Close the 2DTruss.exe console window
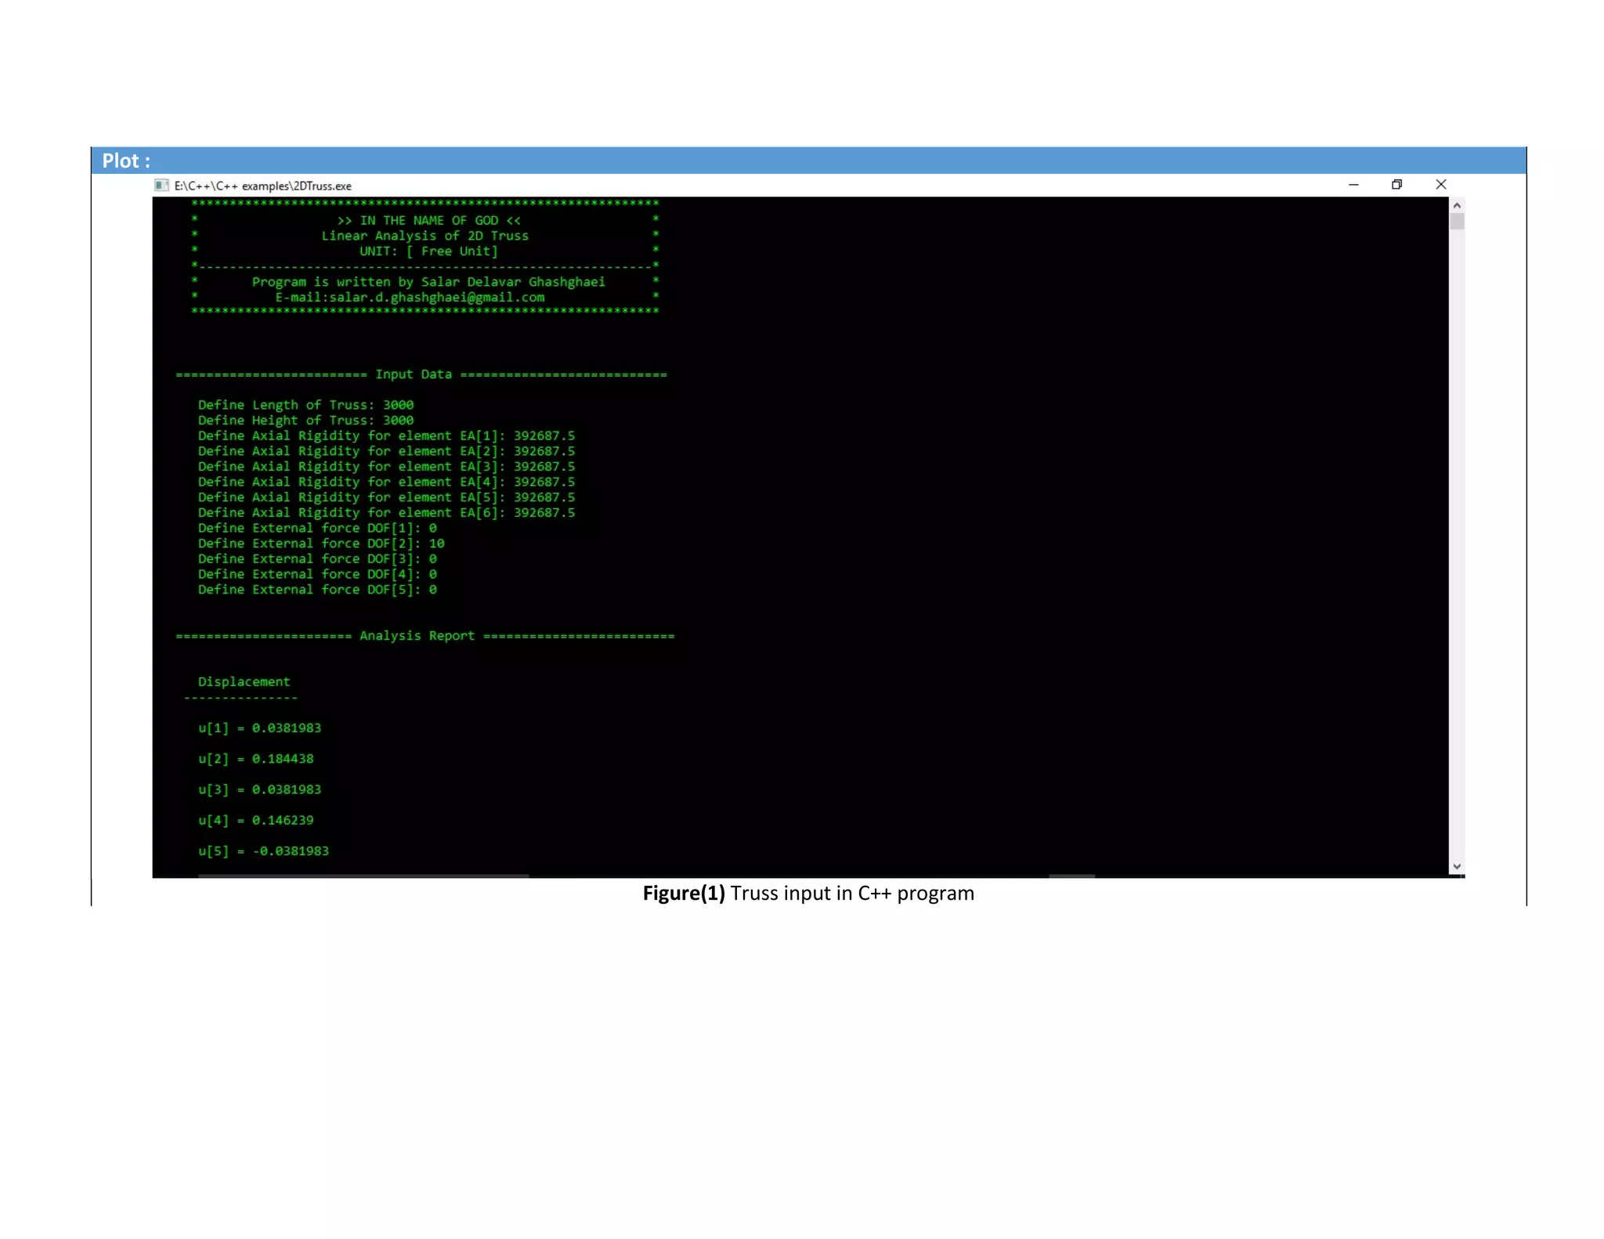1604x1239 pixels. coord(1441,185)
